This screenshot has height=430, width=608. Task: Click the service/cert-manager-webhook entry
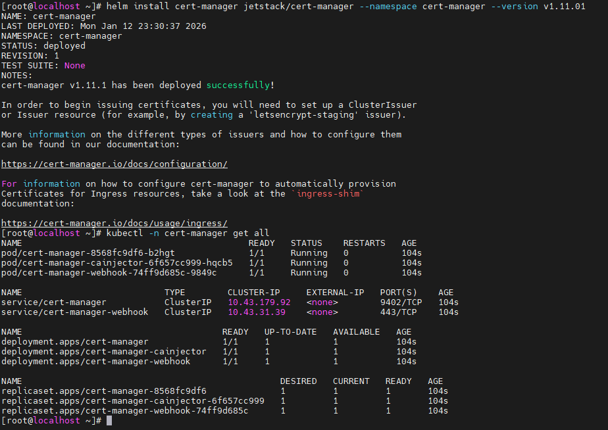(75, 312)
